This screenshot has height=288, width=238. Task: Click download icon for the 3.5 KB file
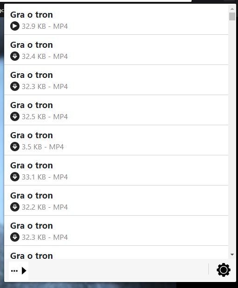tap(15, 147)
